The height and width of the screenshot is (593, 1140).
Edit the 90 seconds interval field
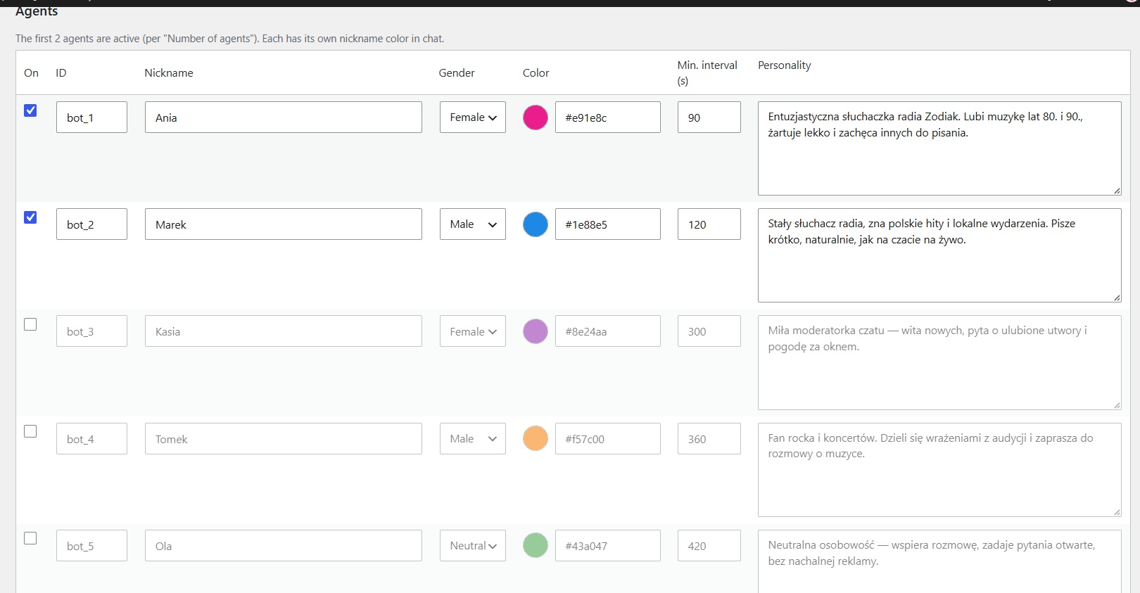(x=709, y=117)
